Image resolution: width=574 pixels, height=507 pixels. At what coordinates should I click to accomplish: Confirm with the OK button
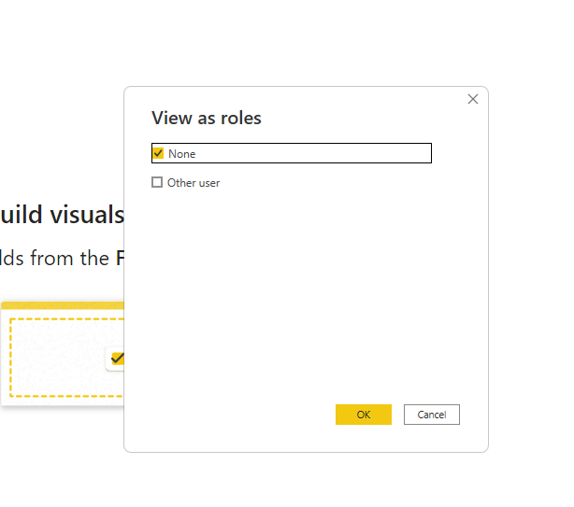click(364, 415)
